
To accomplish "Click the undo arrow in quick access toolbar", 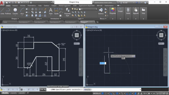I will point(22,2).
